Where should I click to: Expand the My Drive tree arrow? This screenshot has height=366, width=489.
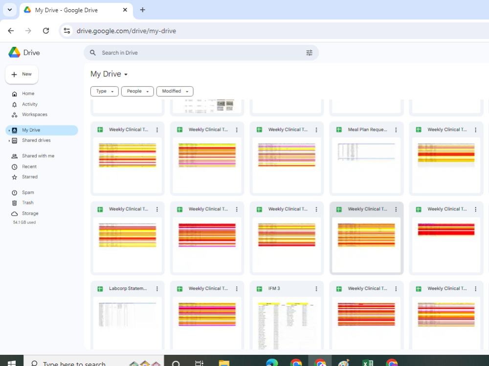pos(9,130)
